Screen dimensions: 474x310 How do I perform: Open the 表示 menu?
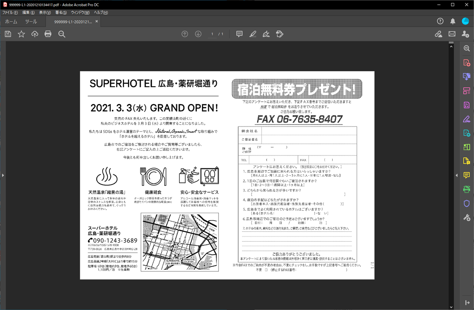tap(45, 13)
